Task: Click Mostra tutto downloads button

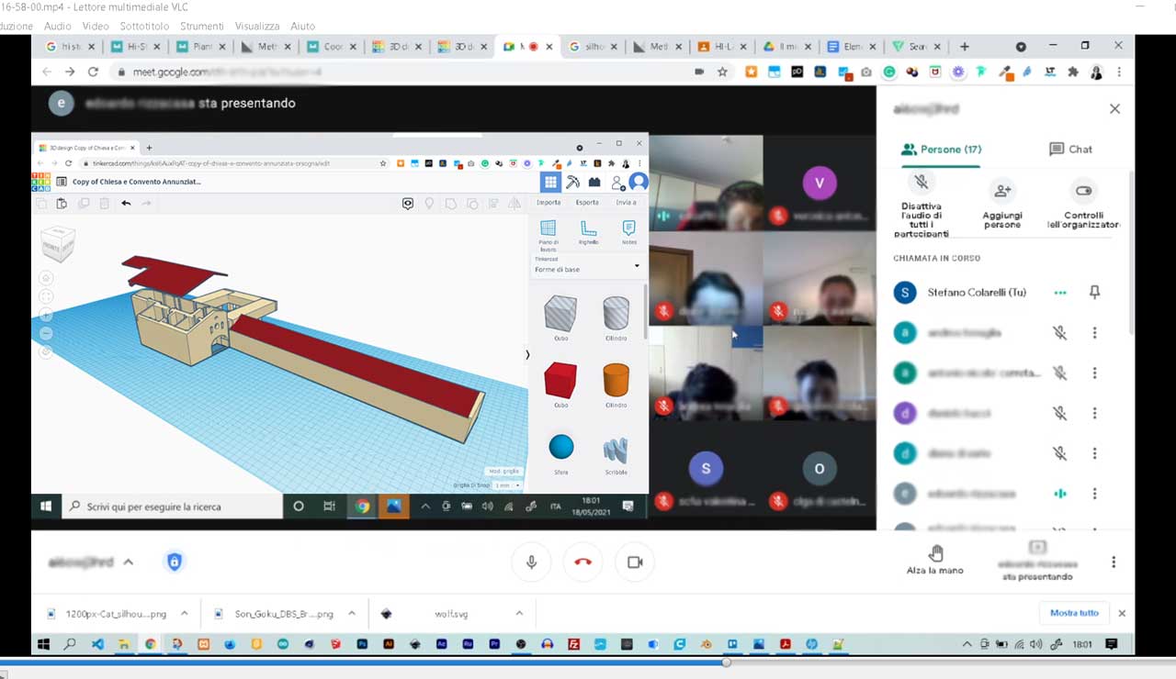Action: [x=1074, y=613]
